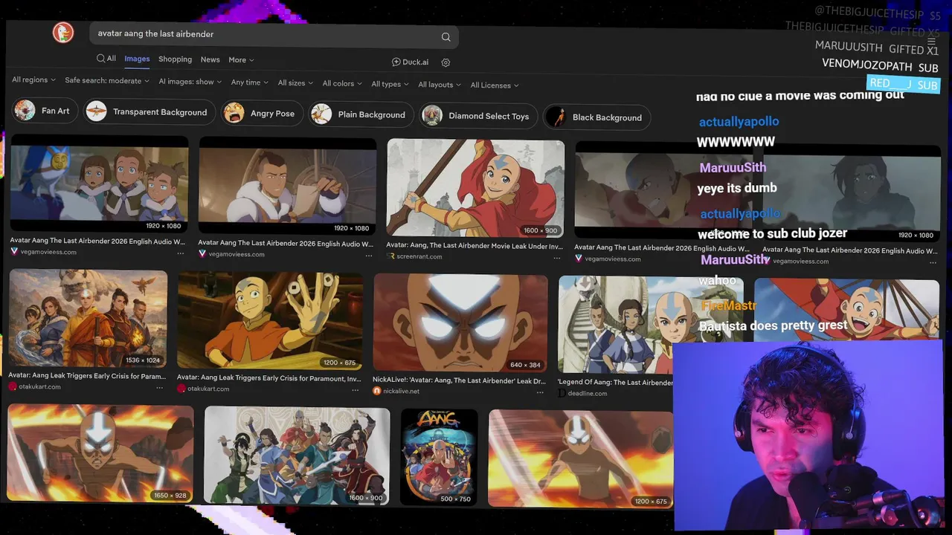
Task: Select the Plain Background chip
Action: [361, 114]
